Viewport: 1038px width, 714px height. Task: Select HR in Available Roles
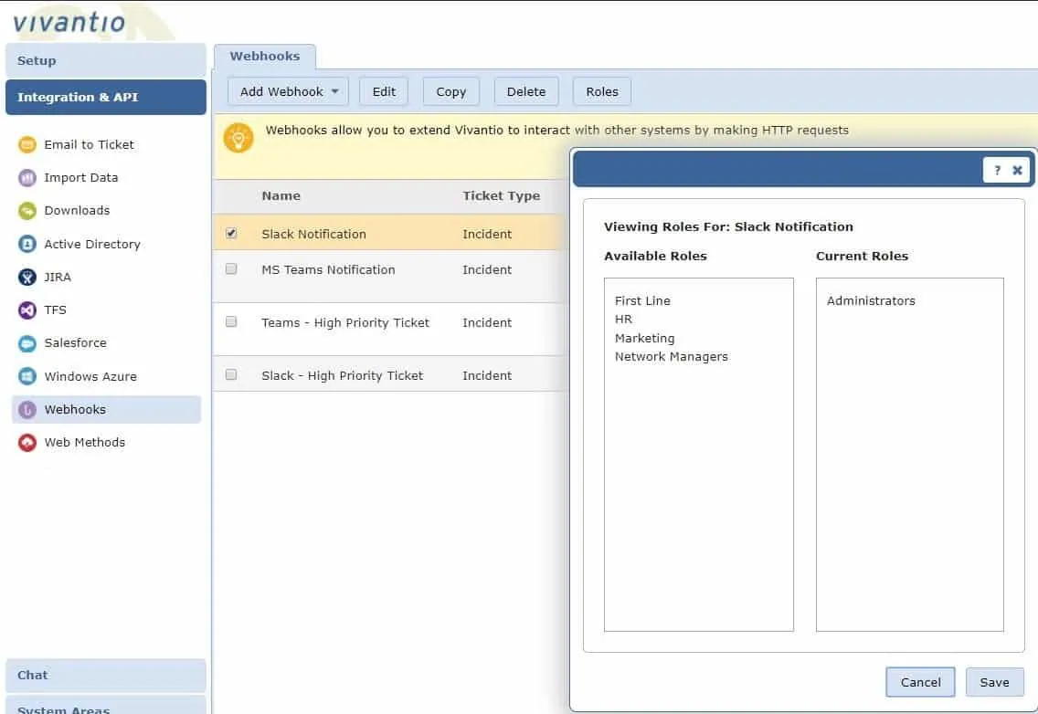point(623,319)
